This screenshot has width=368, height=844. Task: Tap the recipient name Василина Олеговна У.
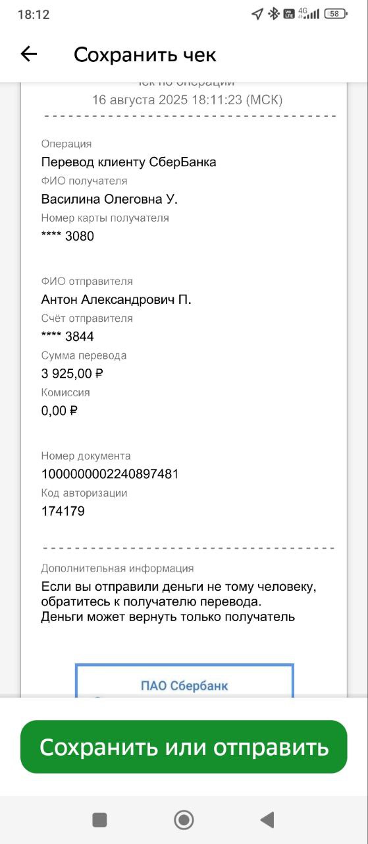[x=109, y=199]
